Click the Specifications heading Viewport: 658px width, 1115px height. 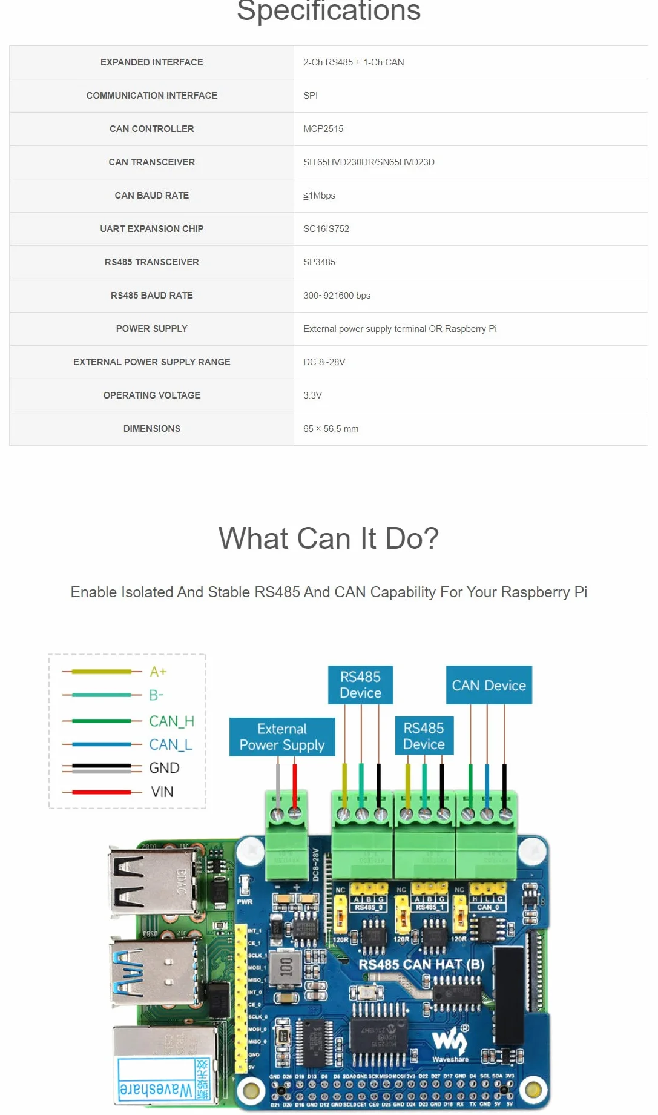coord(329,11)
